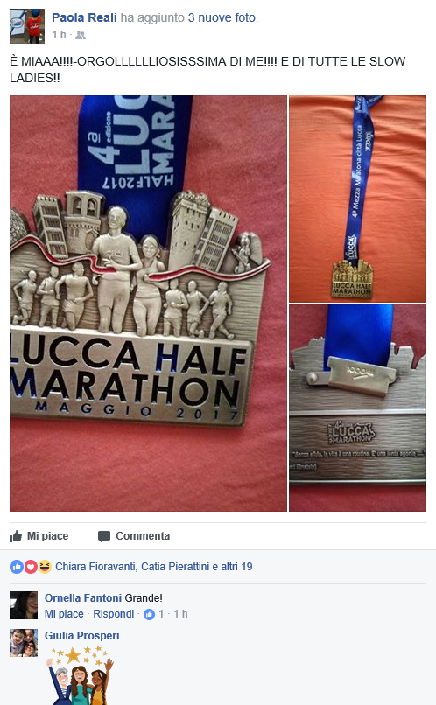Screen dimensions: 436x705
Task: Open the large Lucca Half Marathon medal photo
Action: click(148, 303)
